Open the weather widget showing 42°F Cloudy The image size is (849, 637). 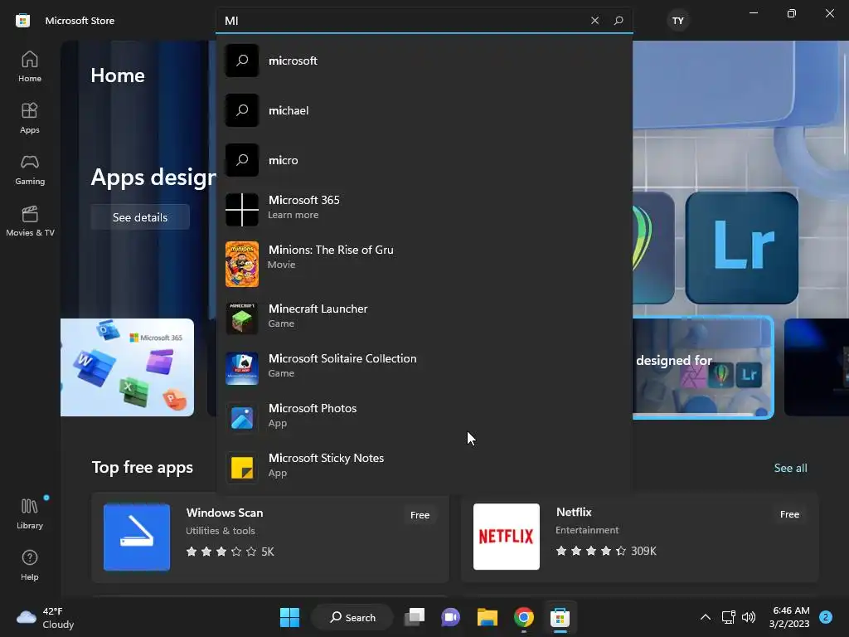tap(46, 617)
